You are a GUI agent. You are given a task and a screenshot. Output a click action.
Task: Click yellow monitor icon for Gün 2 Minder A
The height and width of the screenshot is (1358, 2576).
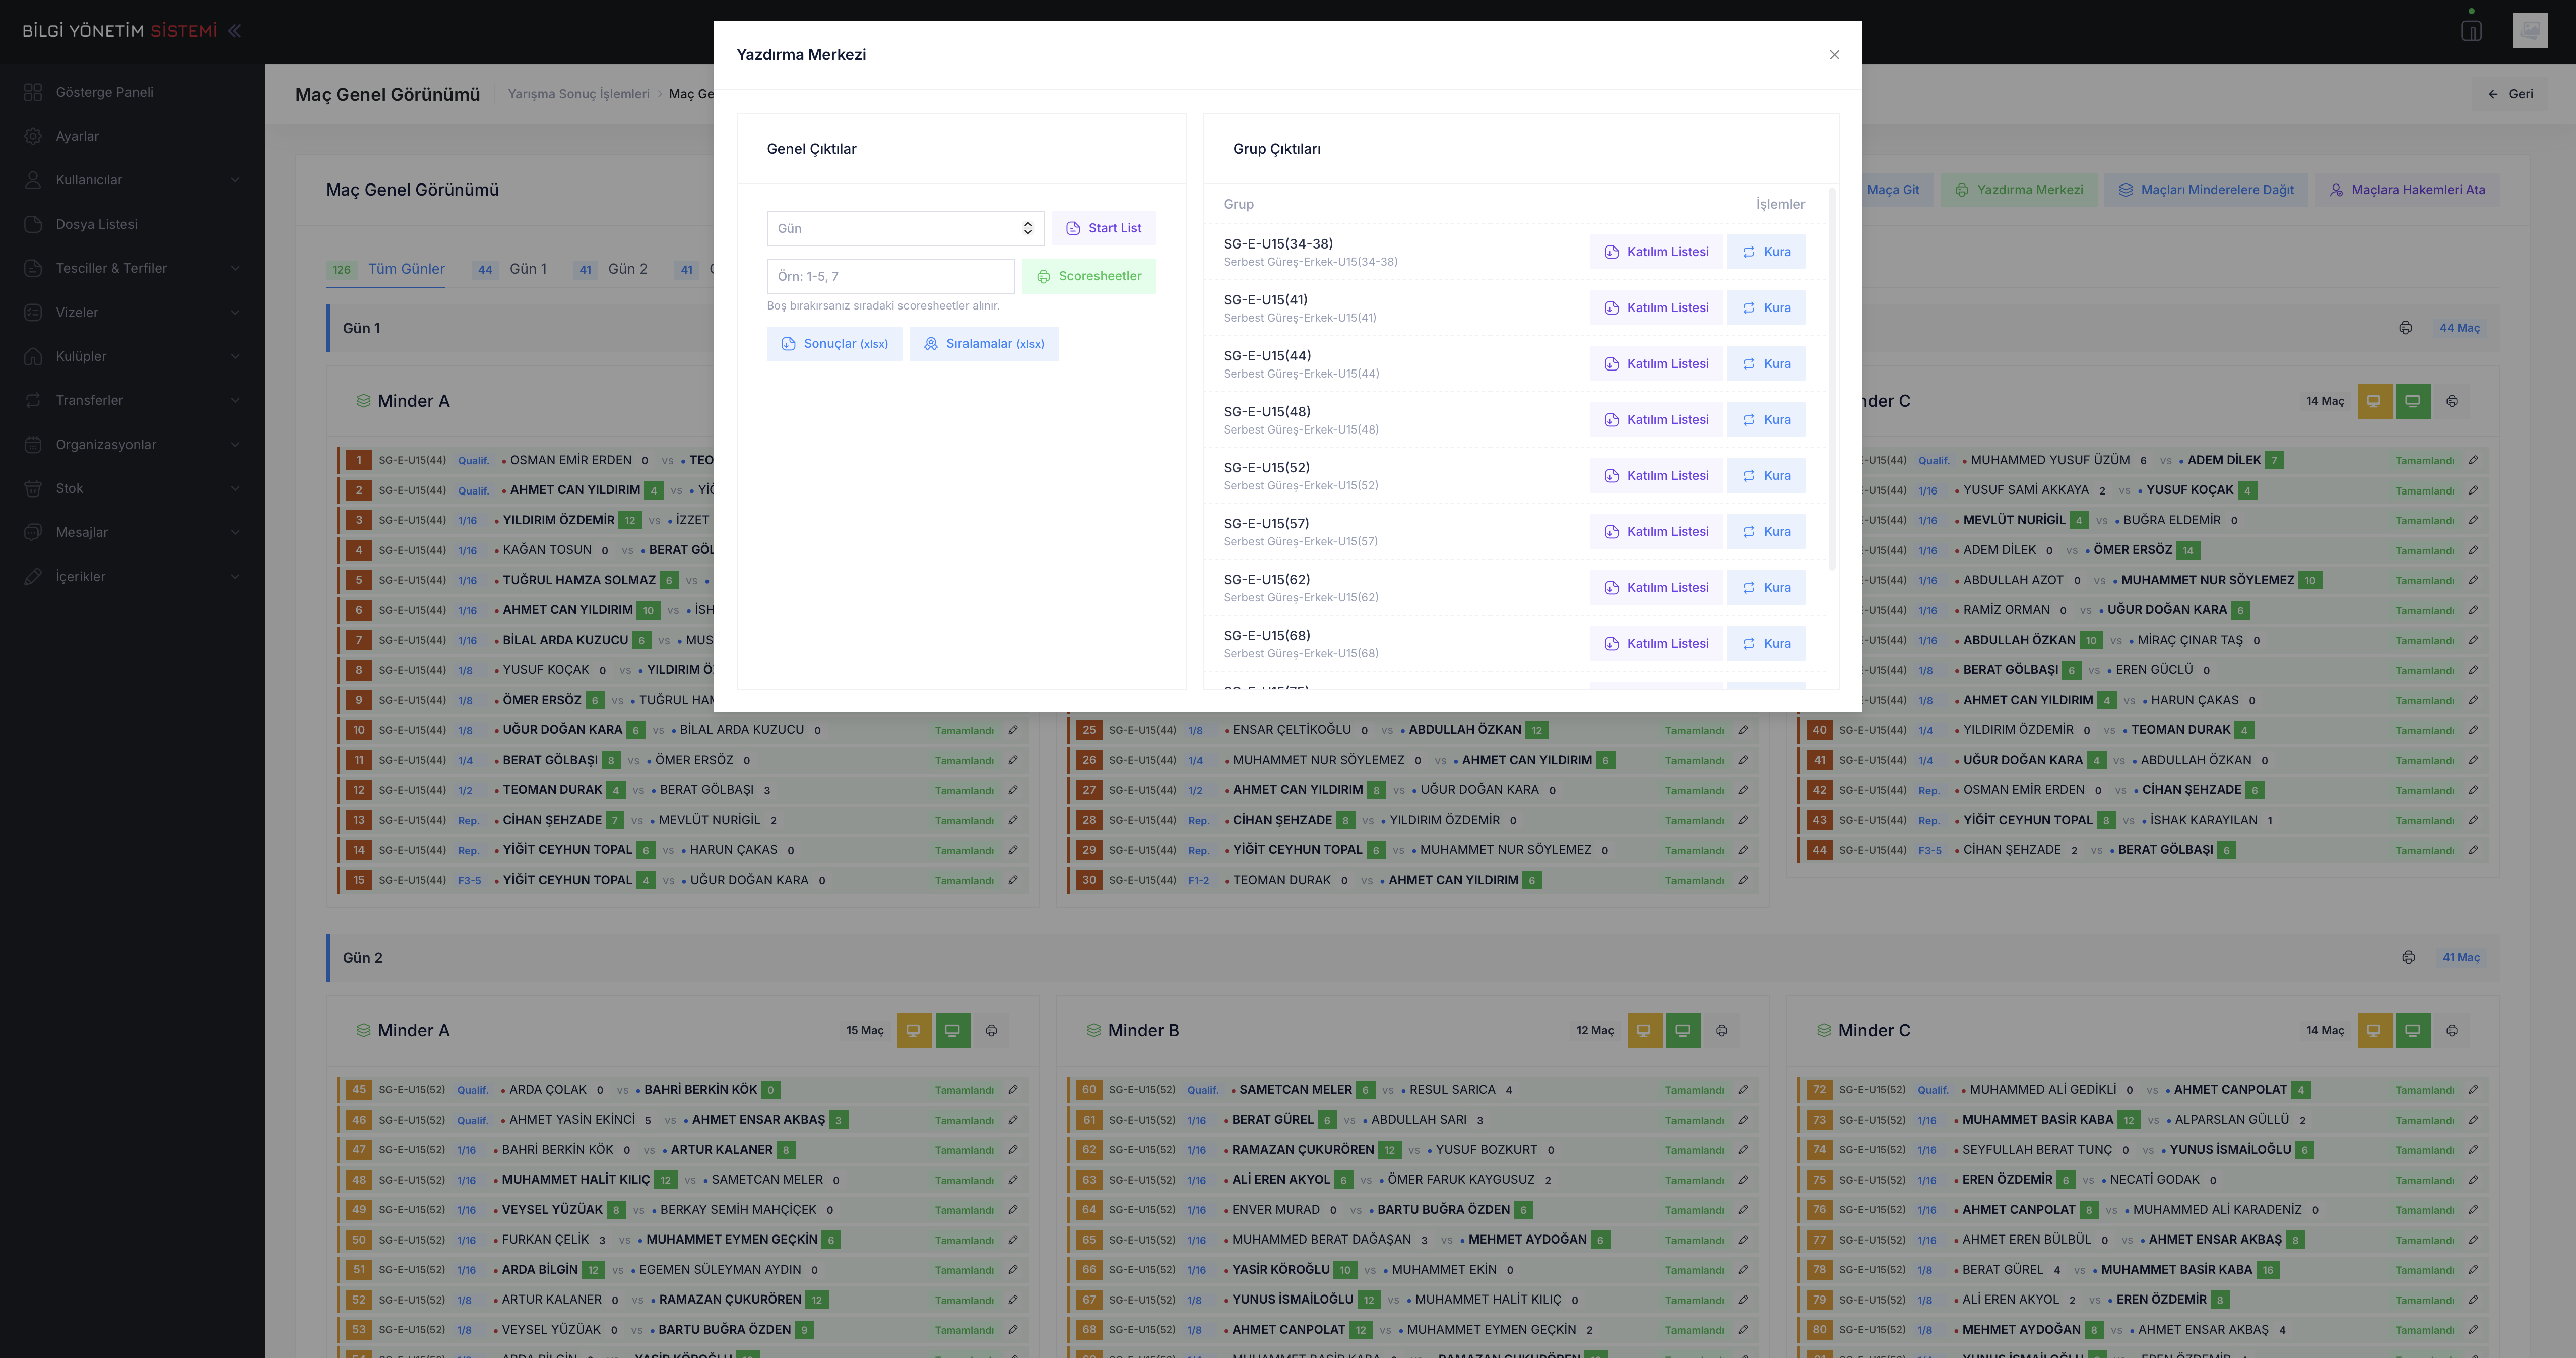coord(914,1031)
